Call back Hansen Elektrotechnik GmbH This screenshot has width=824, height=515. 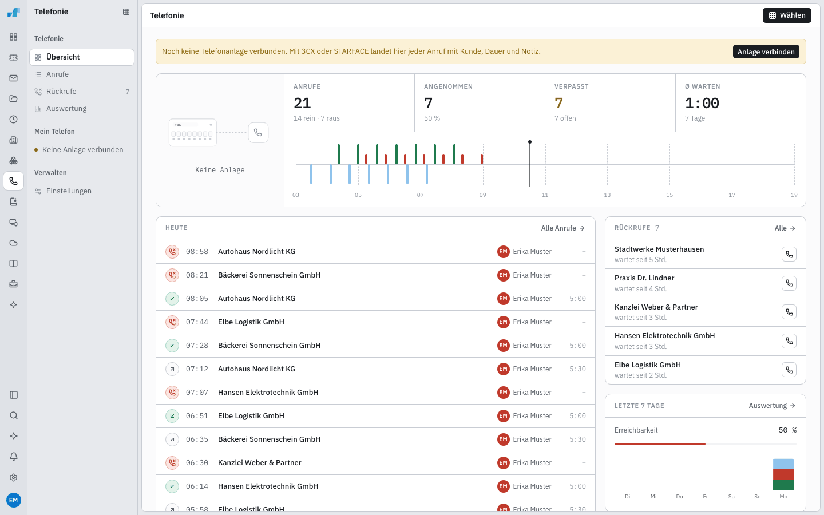coord(789,341)
